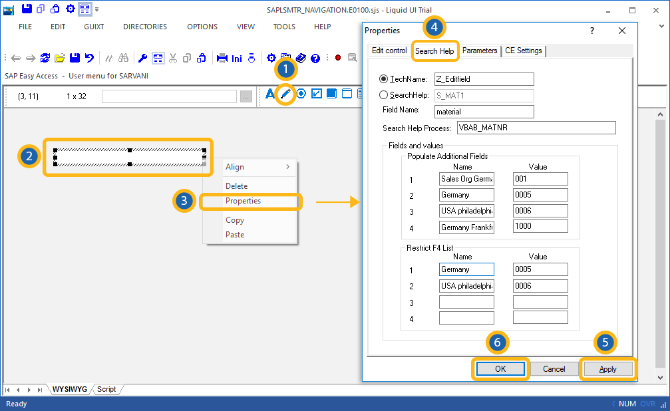Screen dimensions: 670x411
Task: Click the ellipsis browse button beside text box
Action: click(246, 96)
